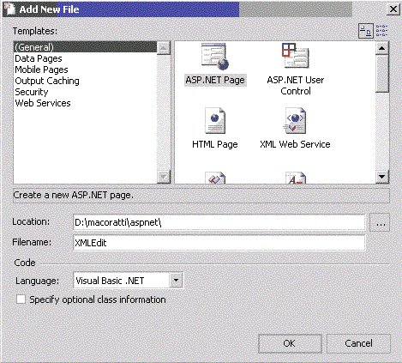Click the partially visible red-arrow template icon

click(x=215, y=178)
